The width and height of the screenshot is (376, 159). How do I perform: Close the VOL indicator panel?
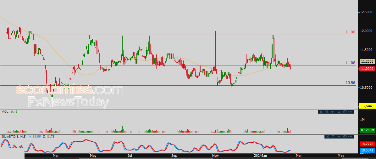click(x=321, y=112)
